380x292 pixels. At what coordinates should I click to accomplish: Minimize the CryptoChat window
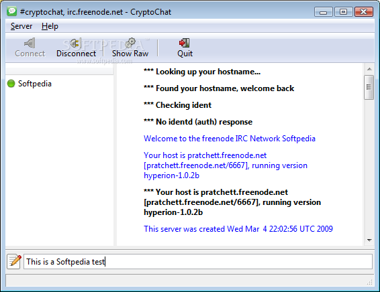coord(324,11)
